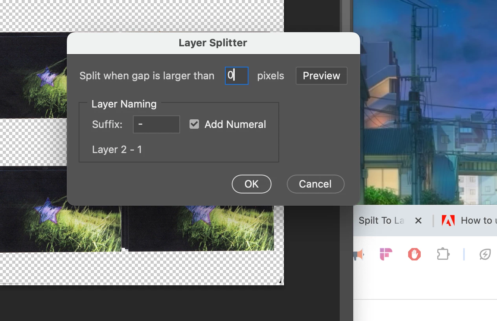
Task: Confirm the dialog with OK
Action: (x=252, y=184)
